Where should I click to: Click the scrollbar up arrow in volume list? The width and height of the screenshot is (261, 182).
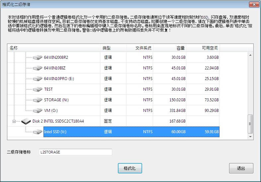tap(251, 55)
